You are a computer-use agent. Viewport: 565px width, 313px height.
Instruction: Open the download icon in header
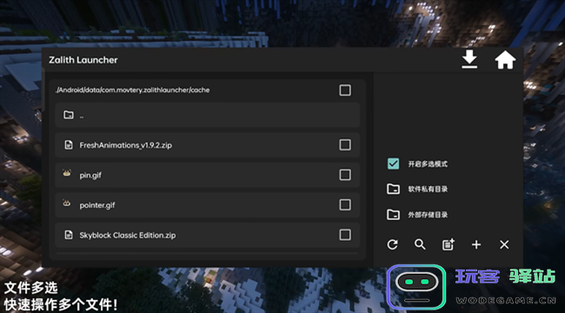(469, 59)
